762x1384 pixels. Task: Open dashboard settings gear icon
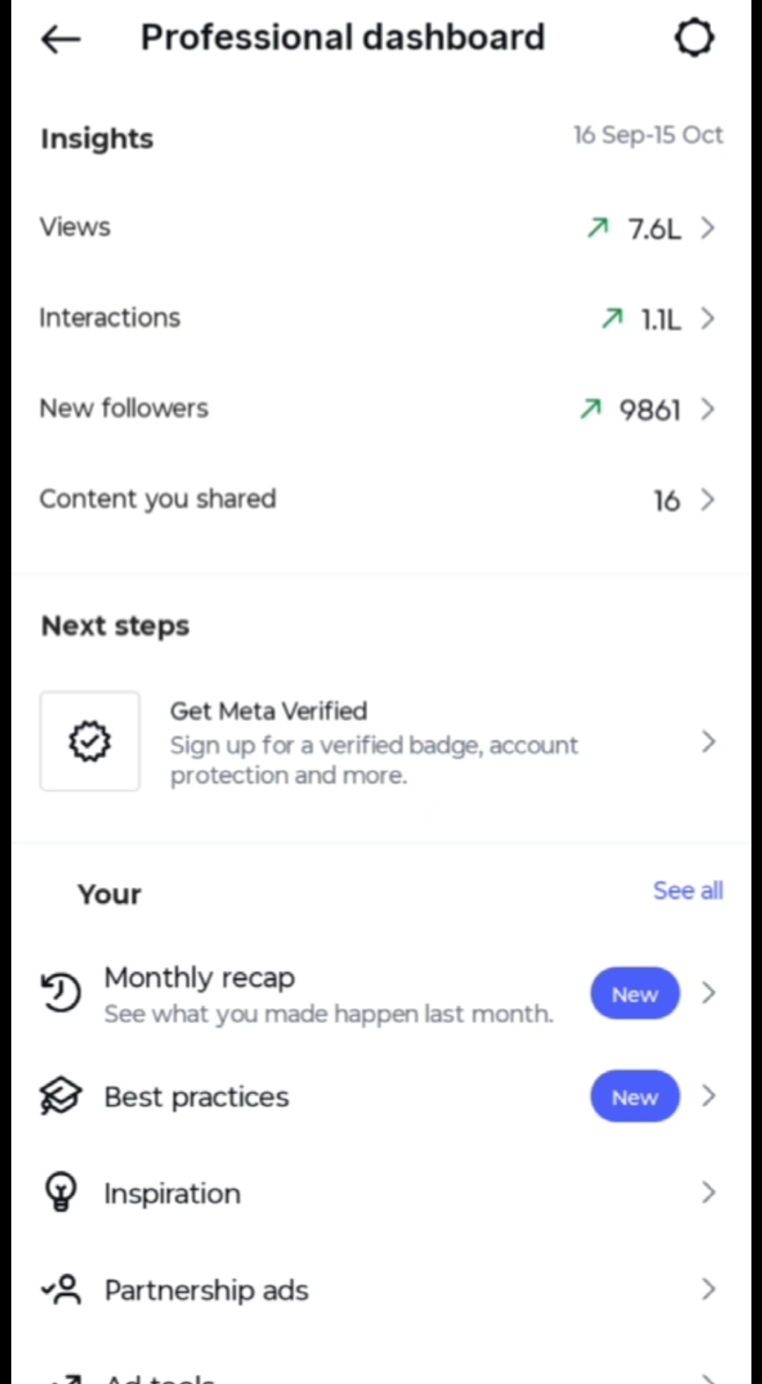tap(694, 38)
